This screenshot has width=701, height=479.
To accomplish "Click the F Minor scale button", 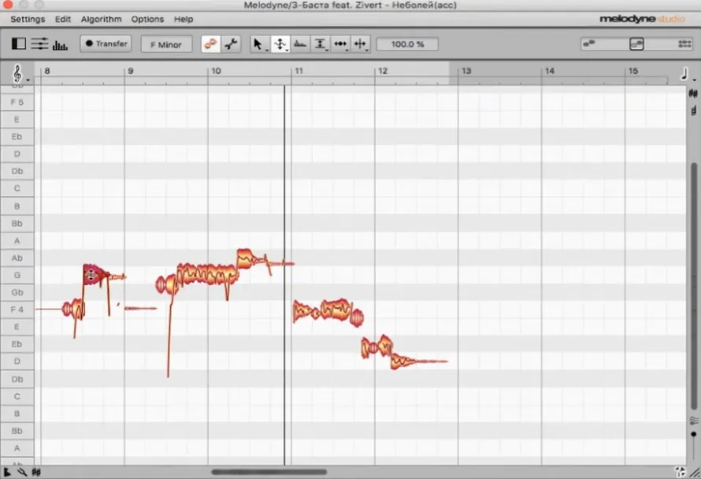I will click(166, 44).
